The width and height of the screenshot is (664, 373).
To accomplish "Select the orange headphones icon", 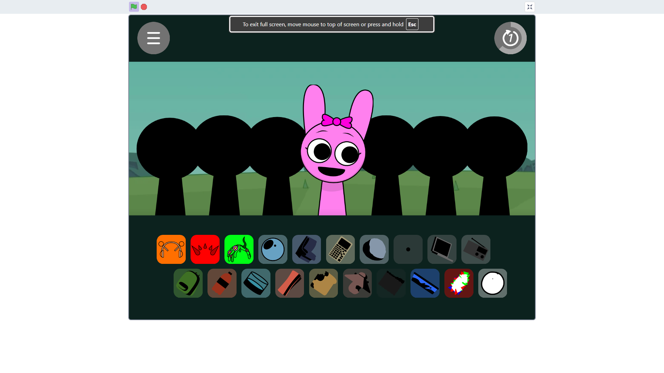I will click(171, 249).
